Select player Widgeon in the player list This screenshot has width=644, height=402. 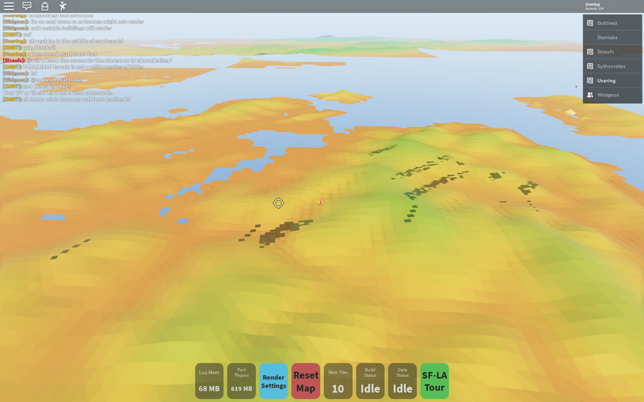tap(612, 95)
